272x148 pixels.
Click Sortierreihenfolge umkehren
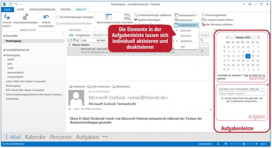tap(153, 15)
